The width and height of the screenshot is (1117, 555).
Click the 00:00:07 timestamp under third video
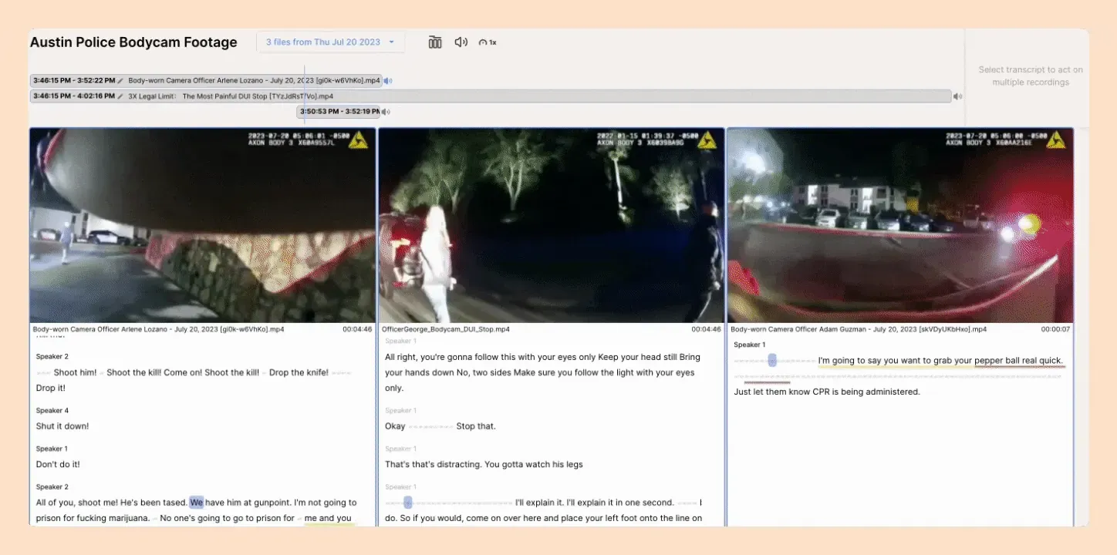coord(1055,329)
